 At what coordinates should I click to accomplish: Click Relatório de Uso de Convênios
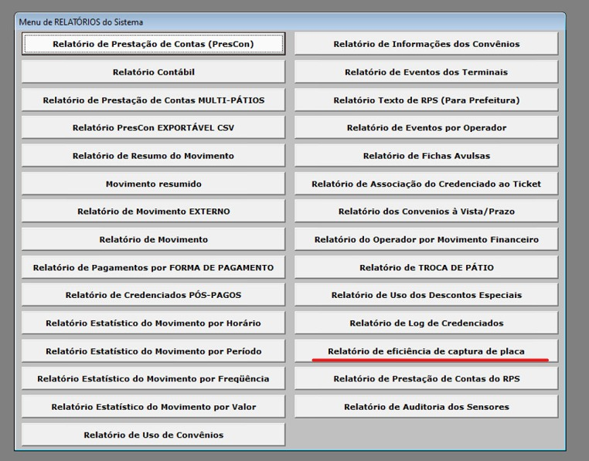tap(153, 435)
